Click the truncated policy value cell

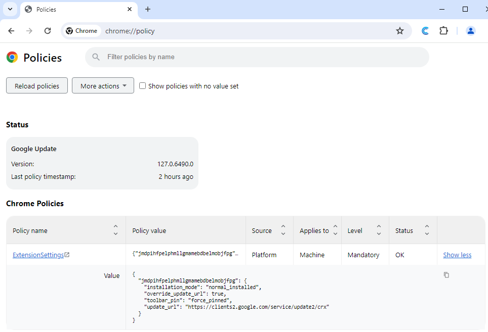[x=185, y=254]
